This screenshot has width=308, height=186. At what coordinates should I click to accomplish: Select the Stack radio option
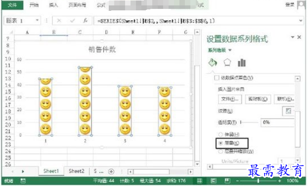[x=220, y=143]
